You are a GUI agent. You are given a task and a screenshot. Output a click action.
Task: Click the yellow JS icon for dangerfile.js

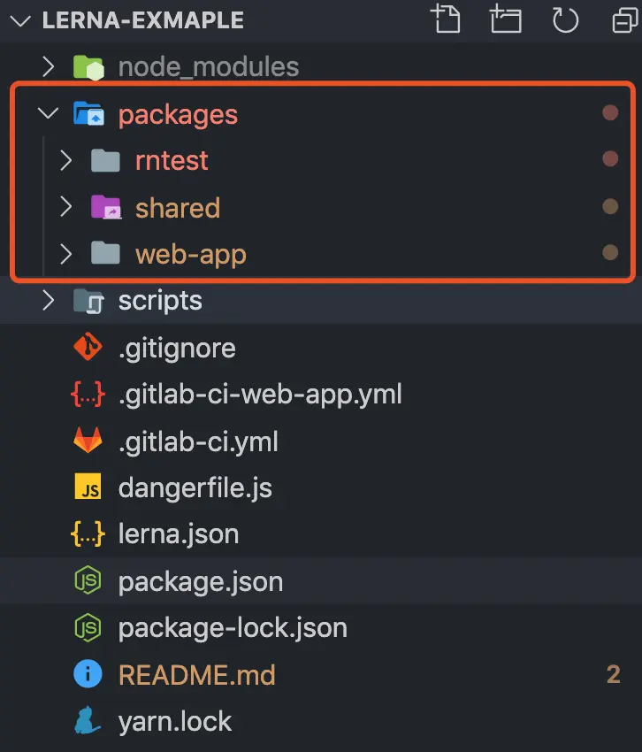pos(88,487)
